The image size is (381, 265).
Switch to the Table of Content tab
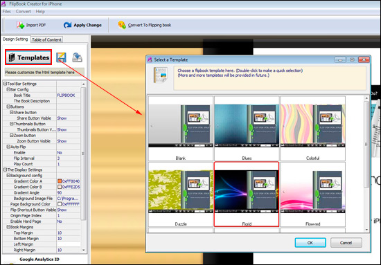(46, 39)
